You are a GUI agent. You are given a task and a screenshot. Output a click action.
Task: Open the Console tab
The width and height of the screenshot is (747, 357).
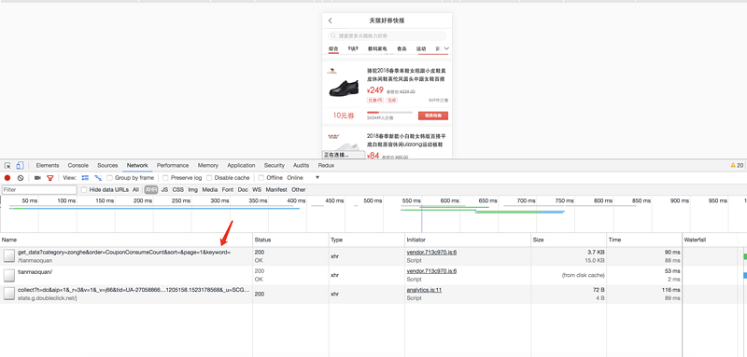(x=78, y=165)
